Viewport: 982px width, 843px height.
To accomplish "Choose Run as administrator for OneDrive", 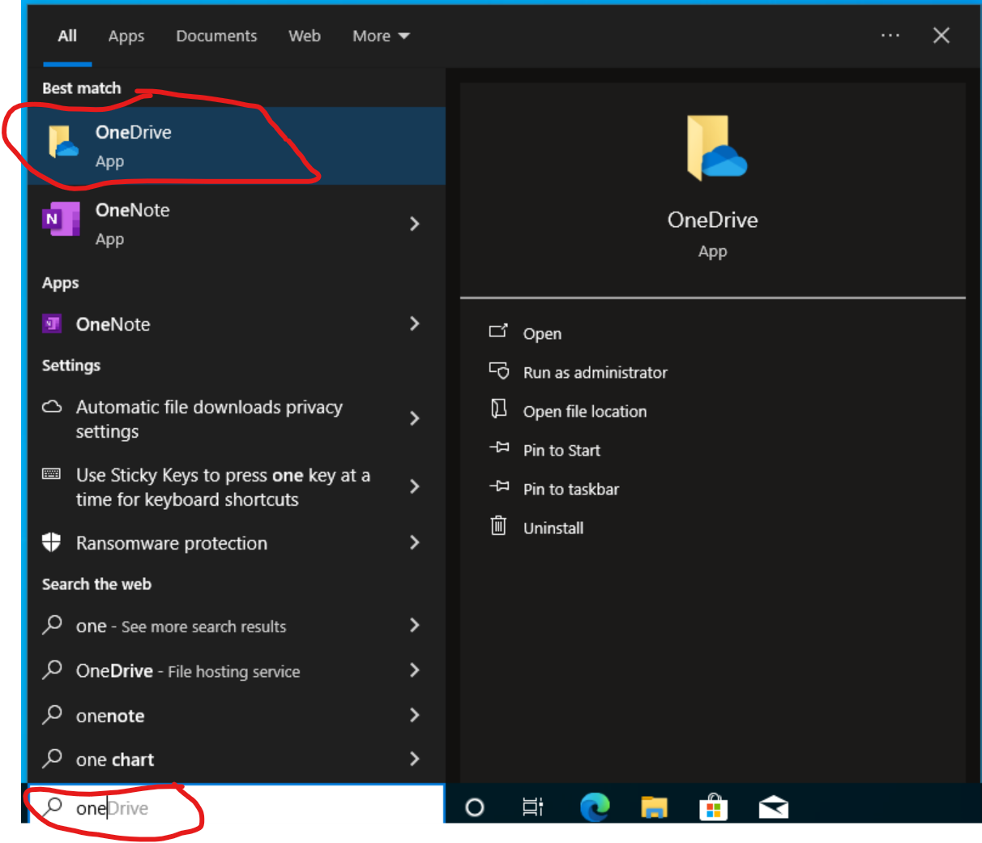I will click(x=596, y=373).
